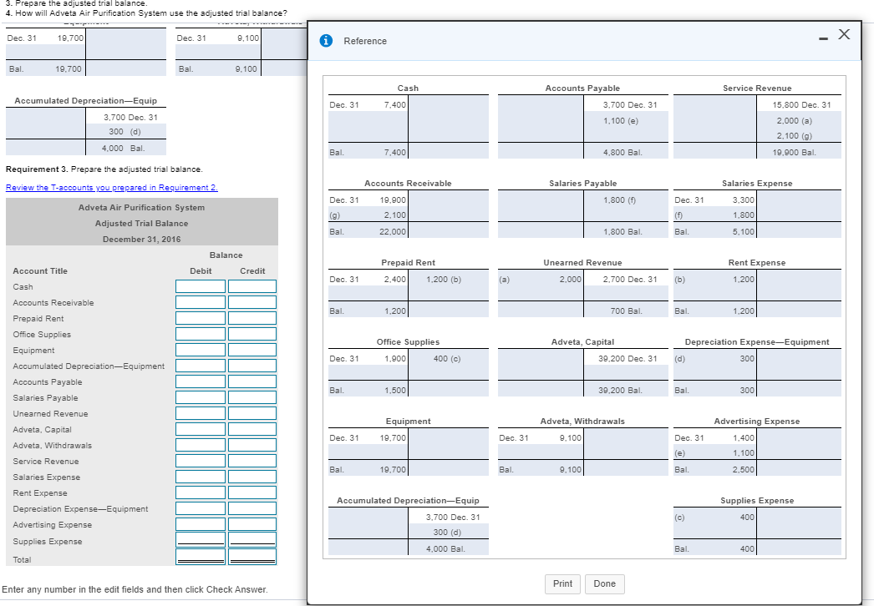Click the Prepaid Rent debit field
The height and width of the screenshot is (606, 874).
(201, 318)
